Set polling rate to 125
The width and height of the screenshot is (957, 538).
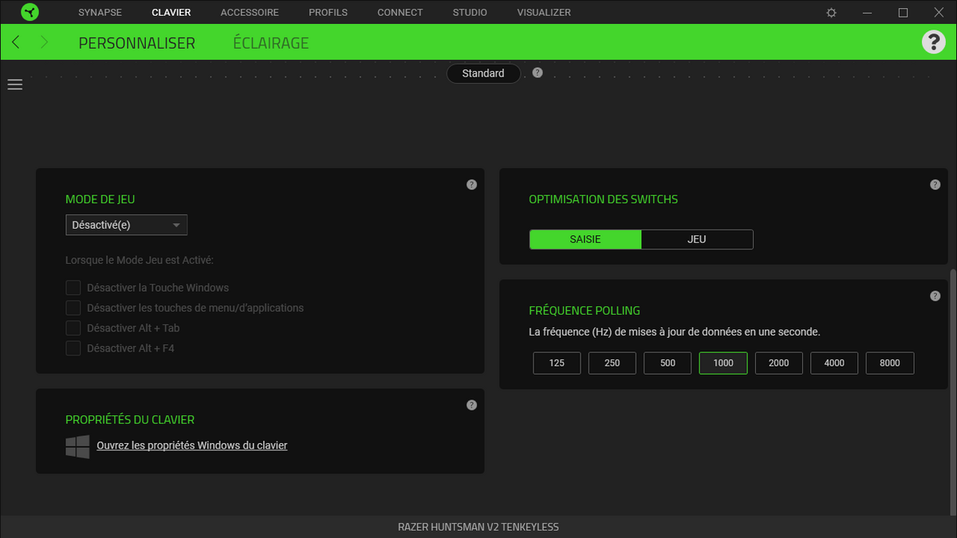point(557,363)
